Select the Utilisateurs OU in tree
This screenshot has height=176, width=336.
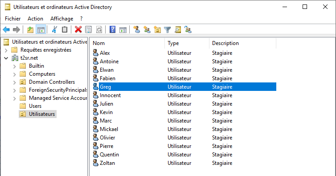[x=42, y=114]
